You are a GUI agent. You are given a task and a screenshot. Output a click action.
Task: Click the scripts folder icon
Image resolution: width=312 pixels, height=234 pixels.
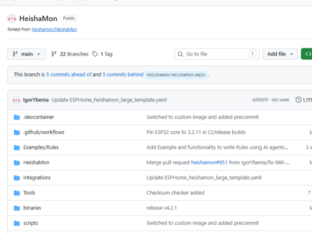[17, 223]
